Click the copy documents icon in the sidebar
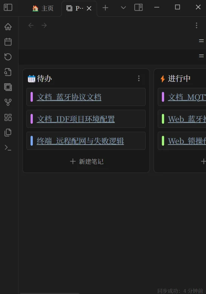The width and height of the screenshot is (206, 294). (8, 132)
